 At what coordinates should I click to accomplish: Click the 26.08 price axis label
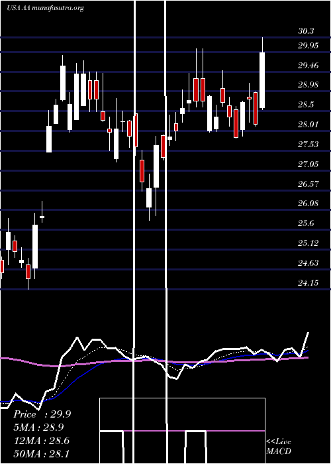pyautogui.click(x=308, y=203)
